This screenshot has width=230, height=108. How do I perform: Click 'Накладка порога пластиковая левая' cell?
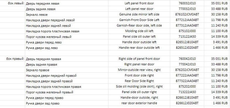pyautogui.click(x=67, y=31)
